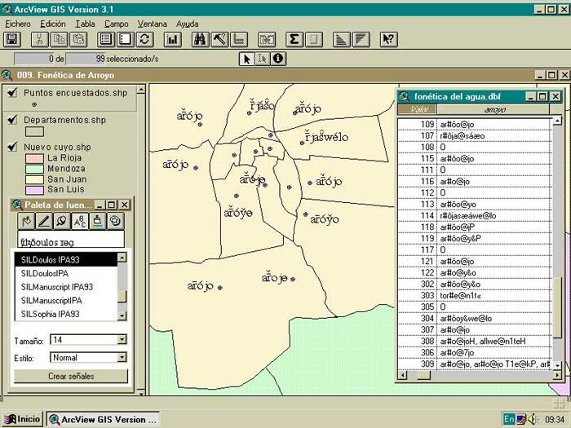Viewport: 571px width, 428px height.
Task: Open Color Palette paintbrush icon
Action: point(97,221)
